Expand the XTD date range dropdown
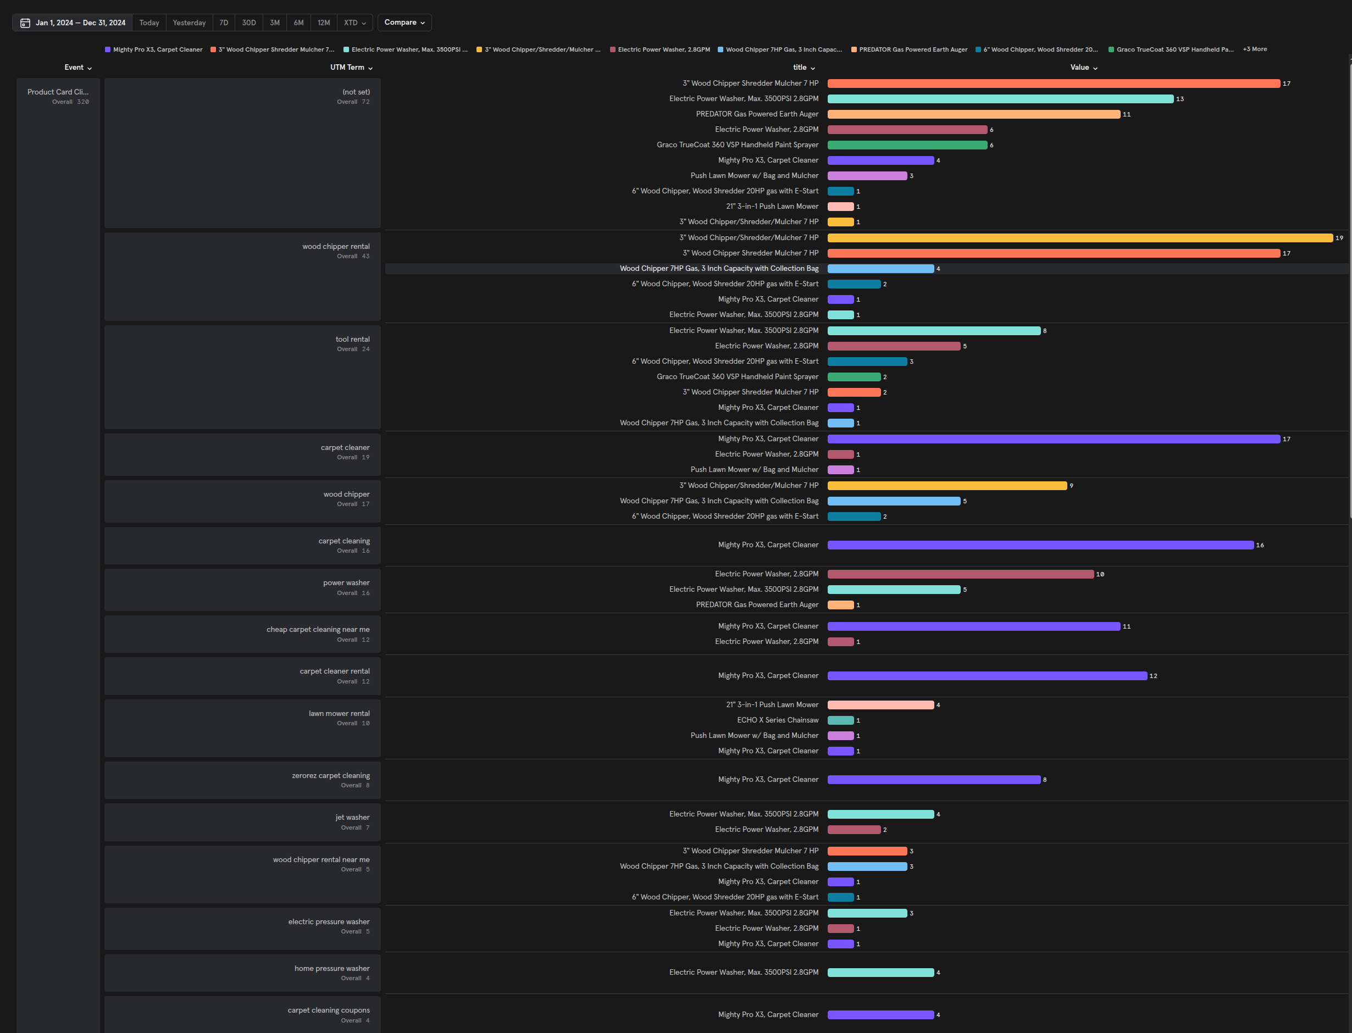The image size is (1352, 1033). point(354,23)
